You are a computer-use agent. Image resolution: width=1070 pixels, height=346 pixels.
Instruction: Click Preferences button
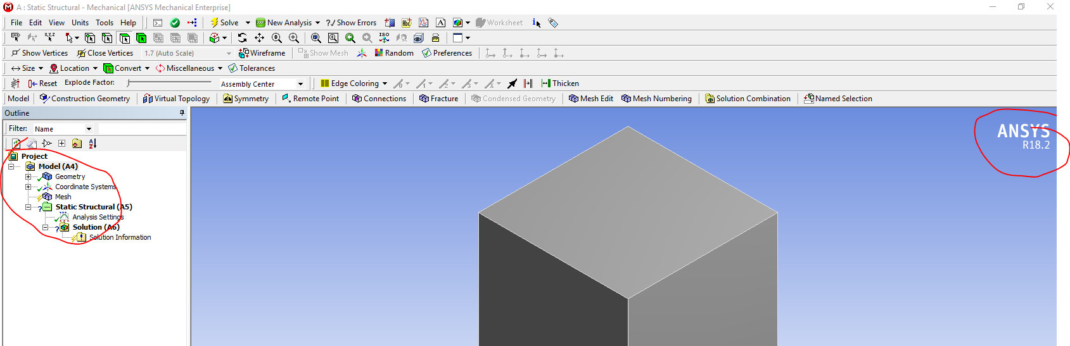[x=447, y=53]
